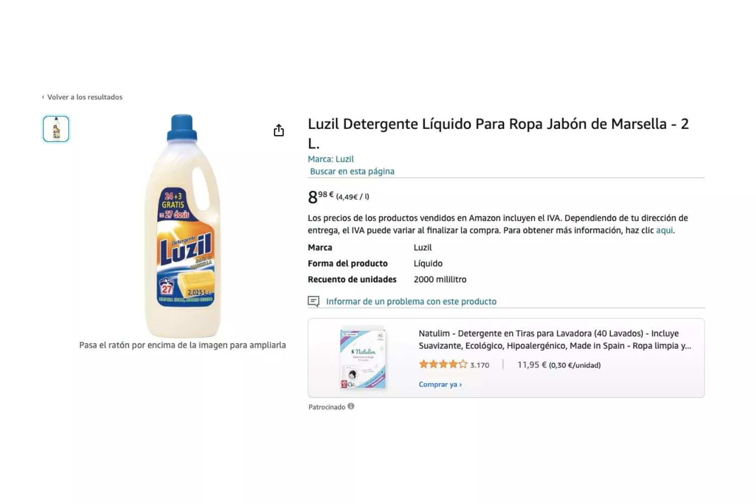Click the back chevron before Volver a los resultados

pos(43,97)
